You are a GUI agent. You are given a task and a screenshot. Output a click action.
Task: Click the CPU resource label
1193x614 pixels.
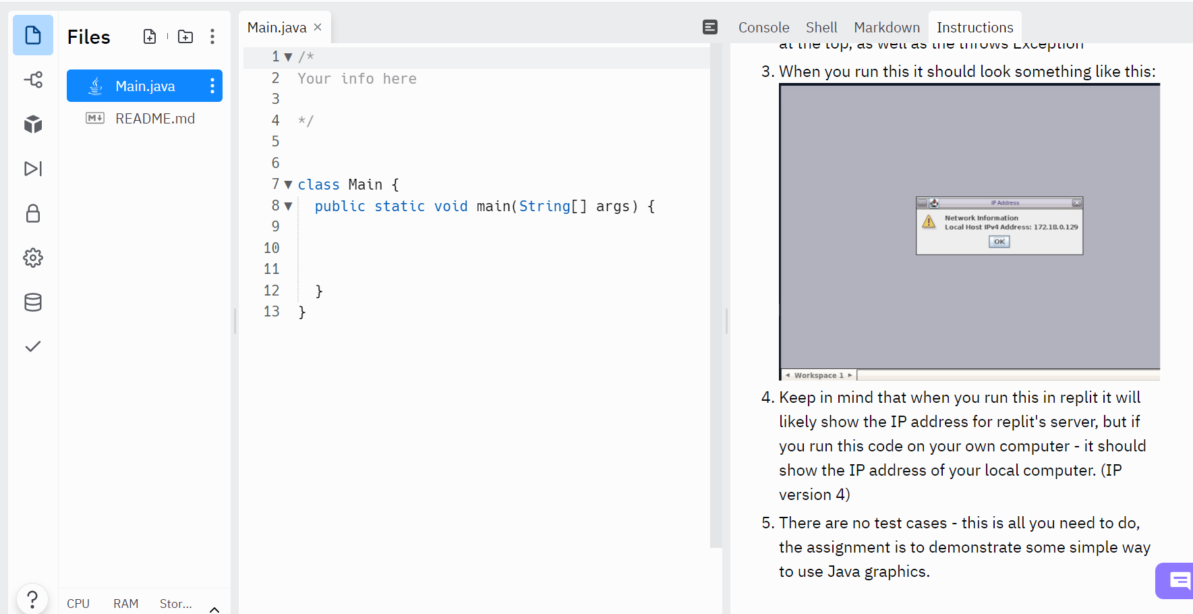(x=78, y=604)
